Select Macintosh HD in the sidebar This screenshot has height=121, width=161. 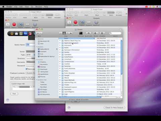coord(45,41)
